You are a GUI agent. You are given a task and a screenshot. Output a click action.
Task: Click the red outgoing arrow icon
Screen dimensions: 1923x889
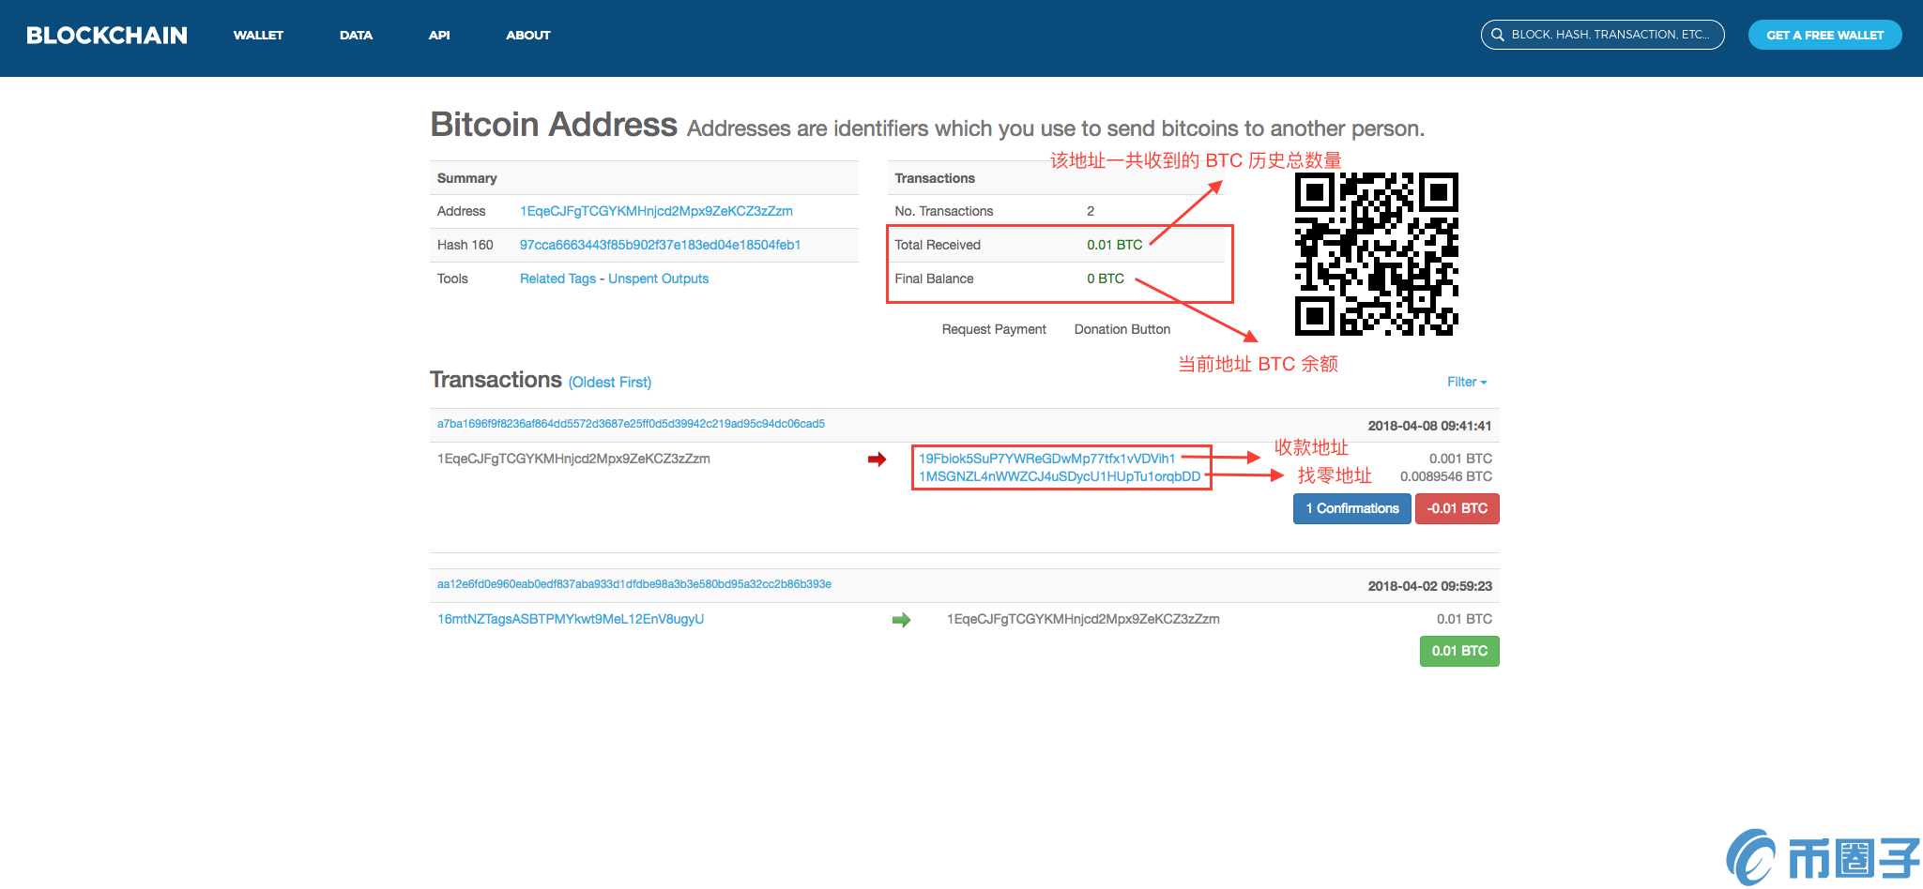click(x=877, y=460)
